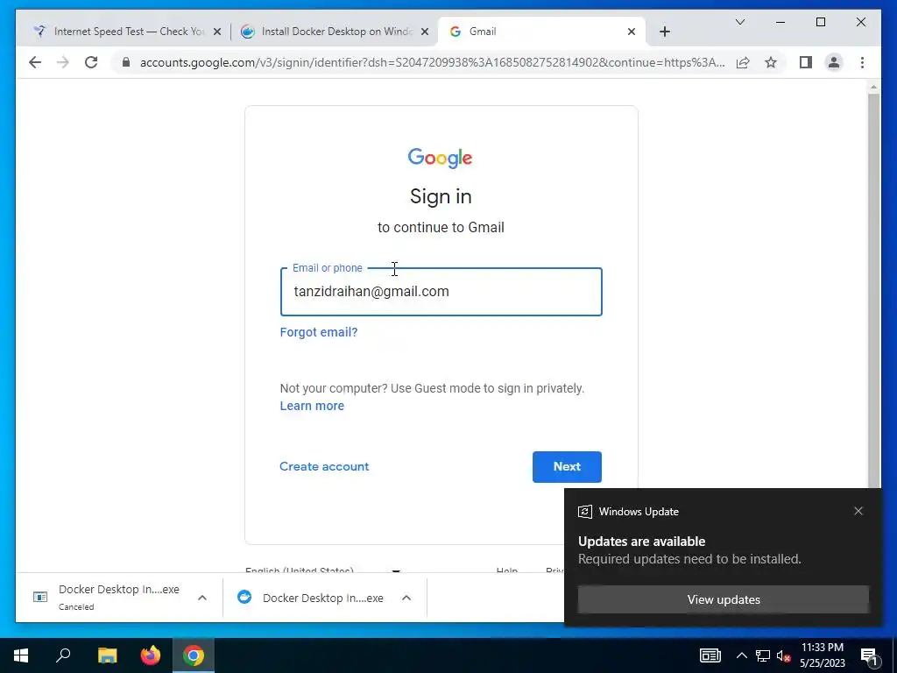Open the tab search chevron in the title bar
This screenshot has width=897, height=673.
(739, 22)
